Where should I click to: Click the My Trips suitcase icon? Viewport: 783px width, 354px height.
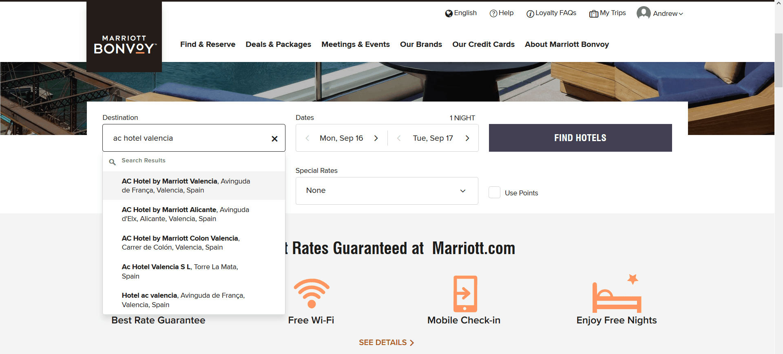593,14
